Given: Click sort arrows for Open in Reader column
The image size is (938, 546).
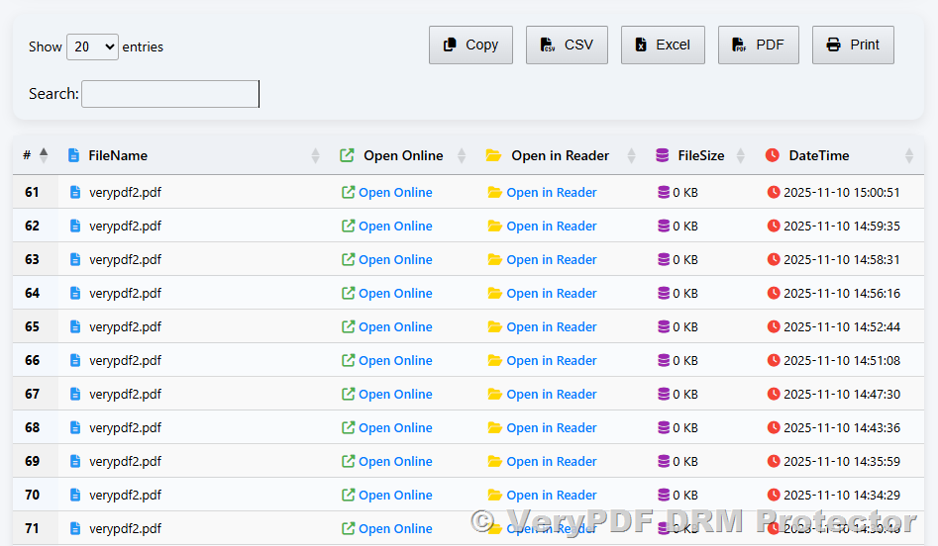Looking at the screenshot, I should coord(630,155).
